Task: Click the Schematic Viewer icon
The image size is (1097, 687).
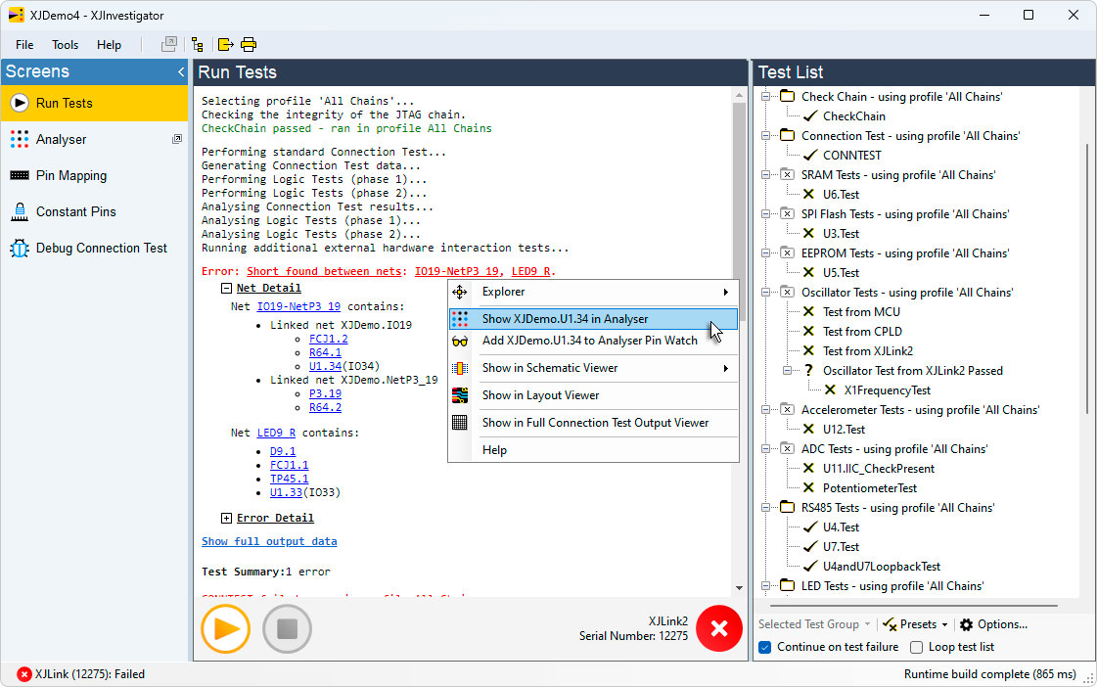Action: click(x=460, y=368)
